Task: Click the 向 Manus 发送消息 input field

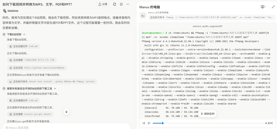Action: pos(66,127)
